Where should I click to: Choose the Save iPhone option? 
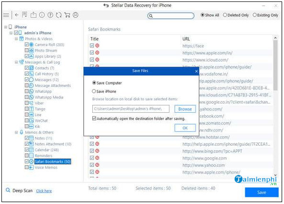94,91
